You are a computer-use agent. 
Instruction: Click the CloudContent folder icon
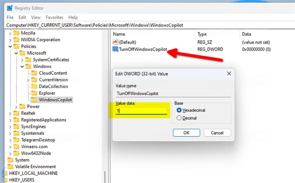34,73
